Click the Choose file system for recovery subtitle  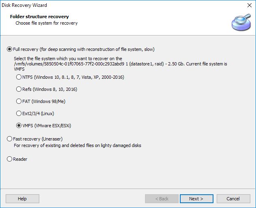click(47, 23)
